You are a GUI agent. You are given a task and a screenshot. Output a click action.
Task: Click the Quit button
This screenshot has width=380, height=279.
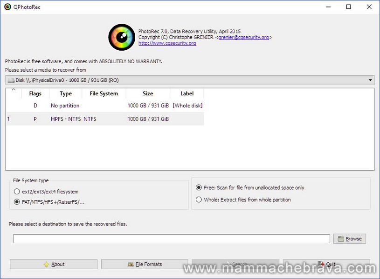click(x=327, y=264)
